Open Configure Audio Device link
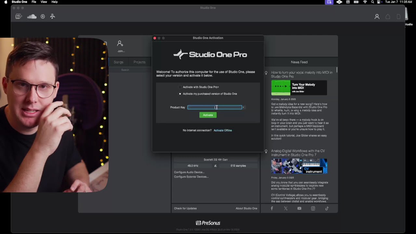Screen dimensions: 416x234 pos(189,172)
